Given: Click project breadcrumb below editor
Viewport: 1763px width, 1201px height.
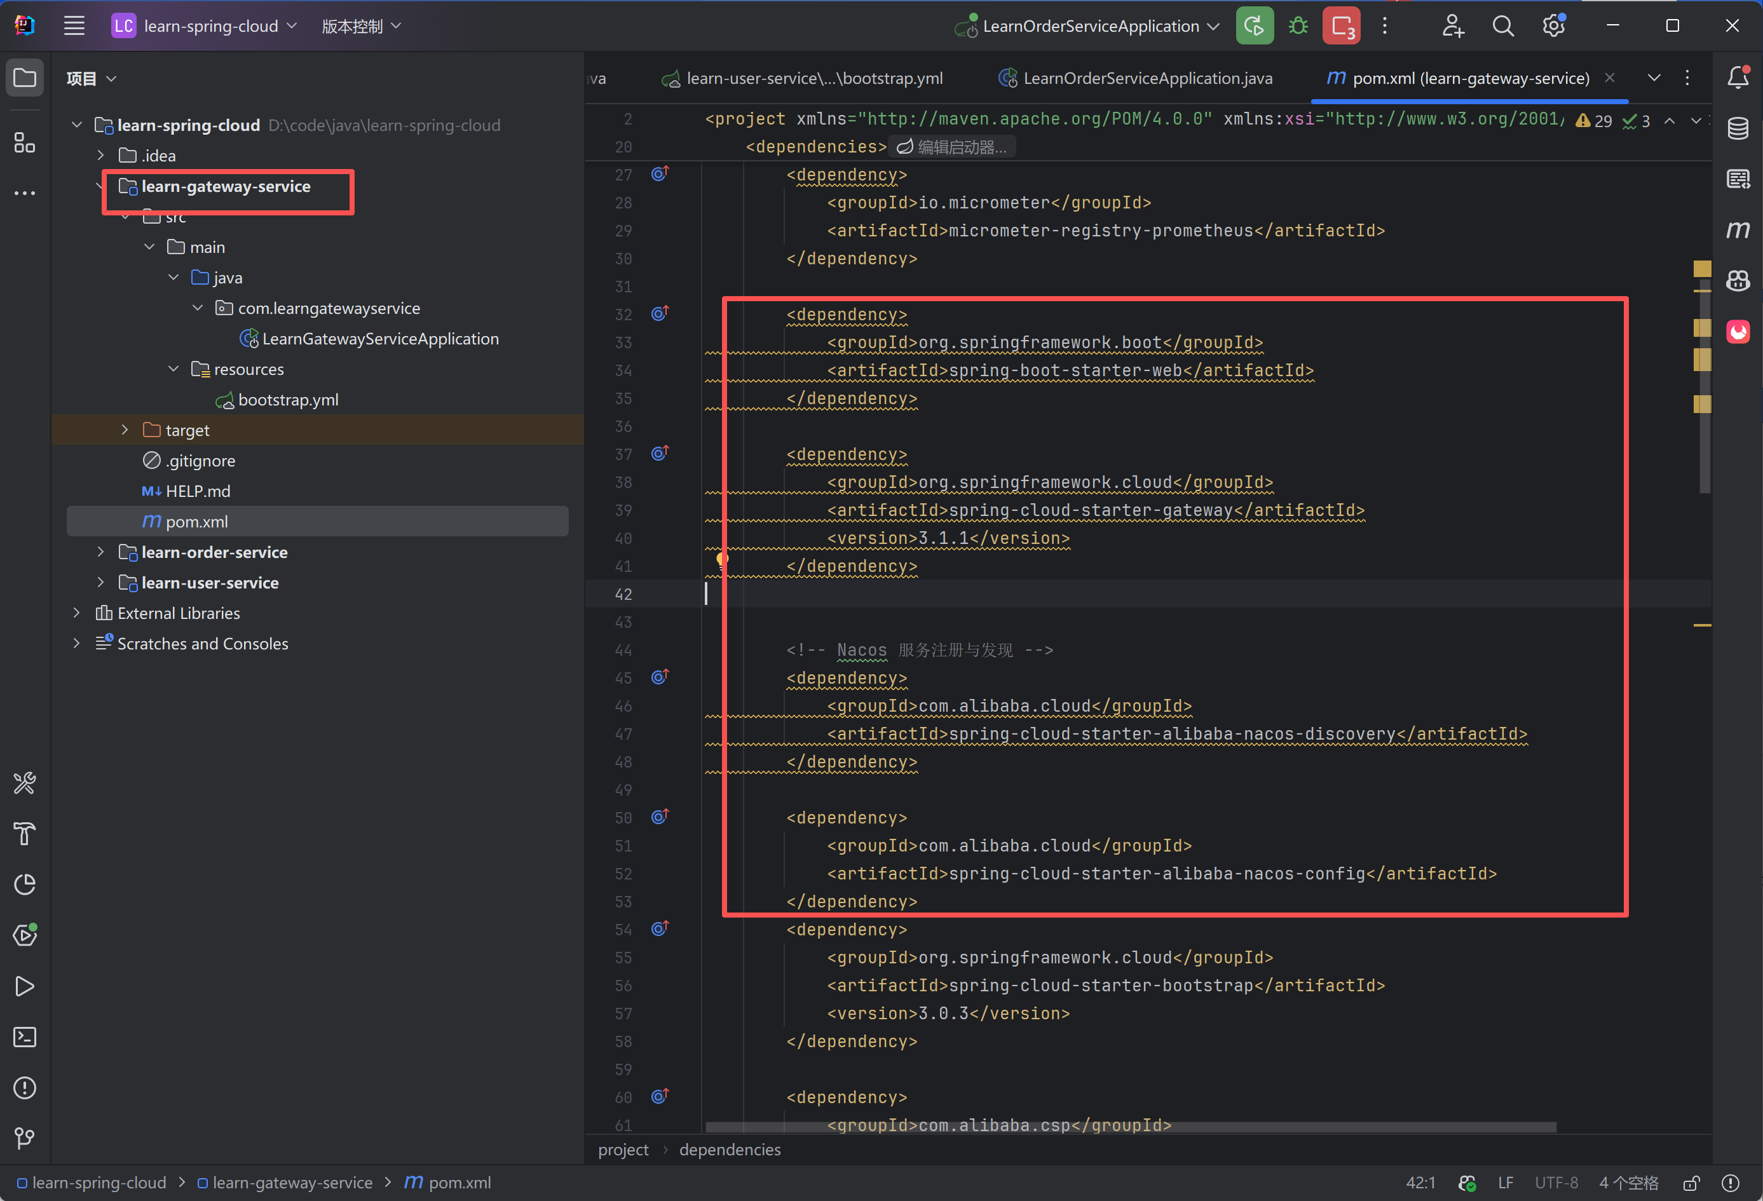Looking at the screenshot, I should pyautogui.click(x=623, y=1150).
